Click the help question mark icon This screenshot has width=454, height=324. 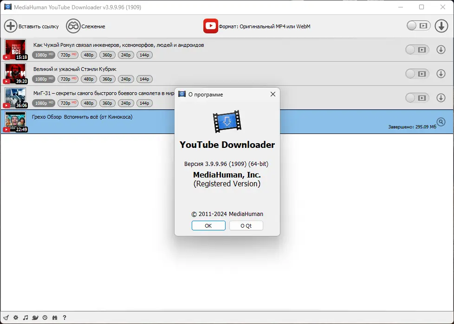[x=65, y=318]
